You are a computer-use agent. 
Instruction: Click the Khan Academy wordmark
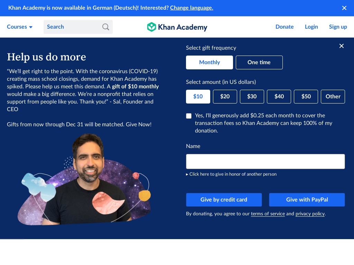183,27
